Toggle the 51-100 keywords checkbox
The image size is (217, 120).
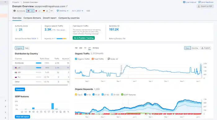click(112, 95)
